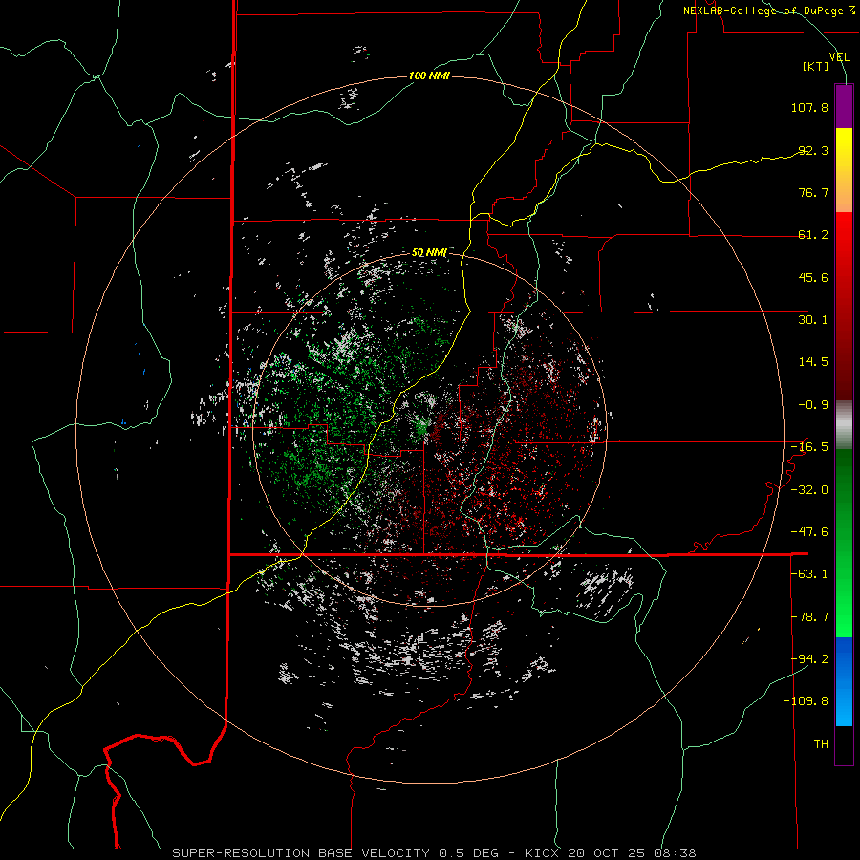Click the gray segment of the color bar
860x860 pixels.
click(x=844, y=425)
